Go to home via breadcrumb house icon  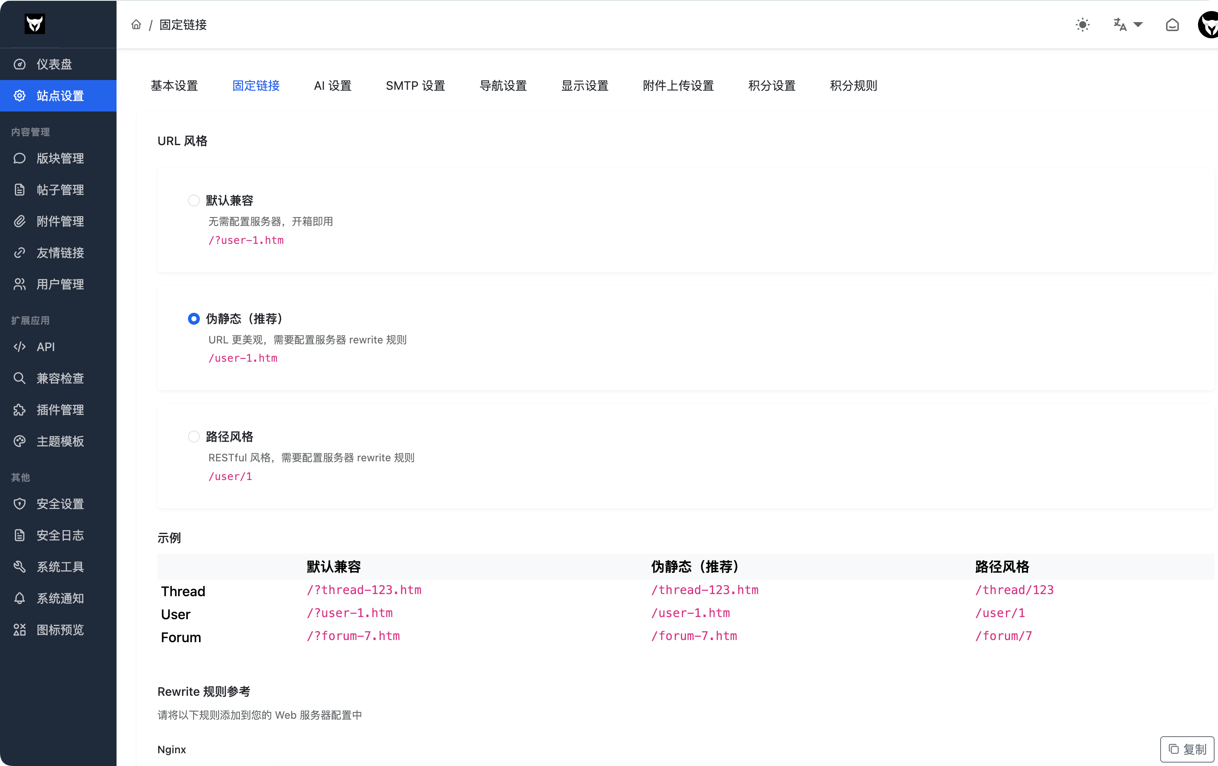(x=136, y=24)
